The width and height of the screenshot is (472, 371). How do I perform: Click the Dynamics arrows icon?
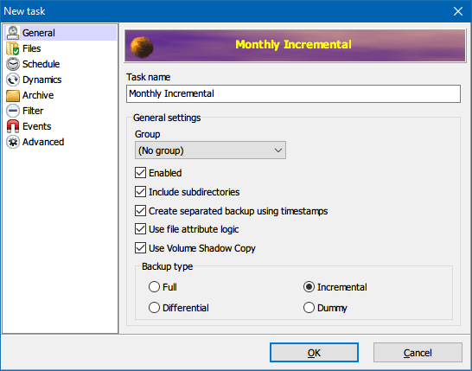pyautogui.click(x=13, y=80)
